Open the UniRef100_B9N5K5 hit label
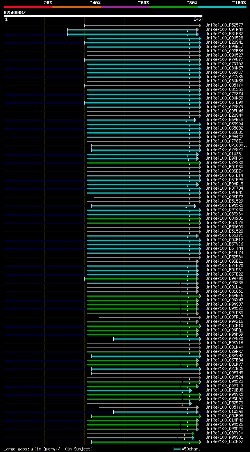 [224, 206]
